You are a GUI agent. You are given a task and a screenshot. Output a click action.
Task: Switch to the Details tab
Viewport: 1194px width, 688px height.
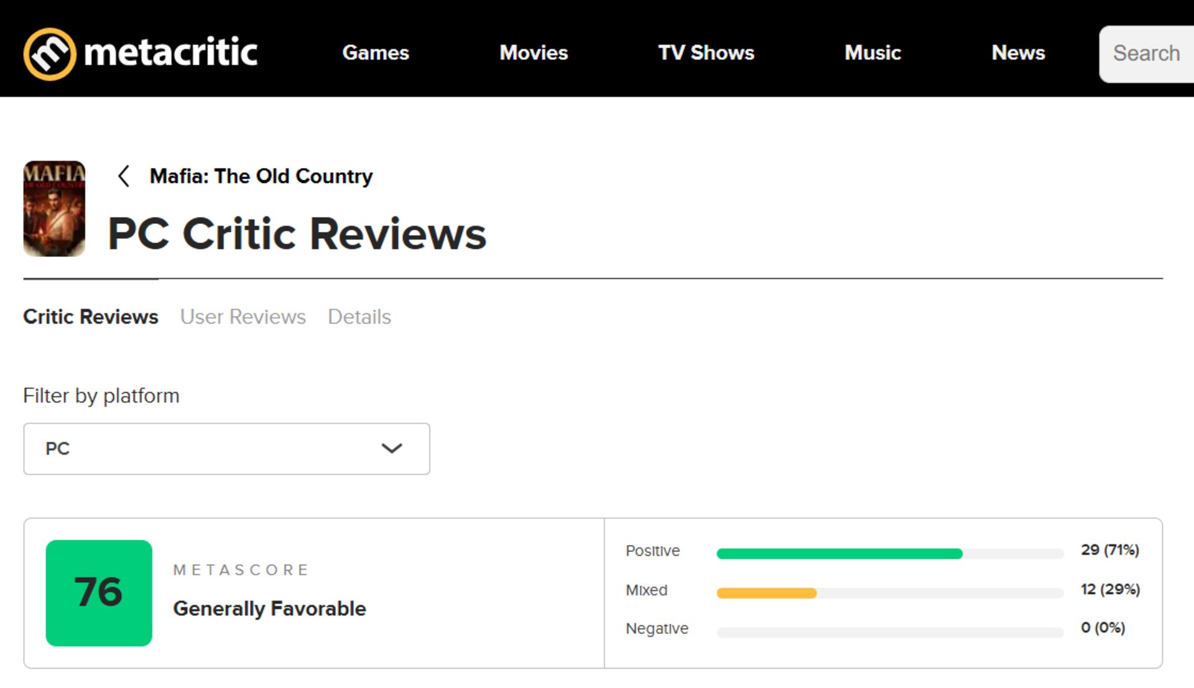[x=359, y=317]
